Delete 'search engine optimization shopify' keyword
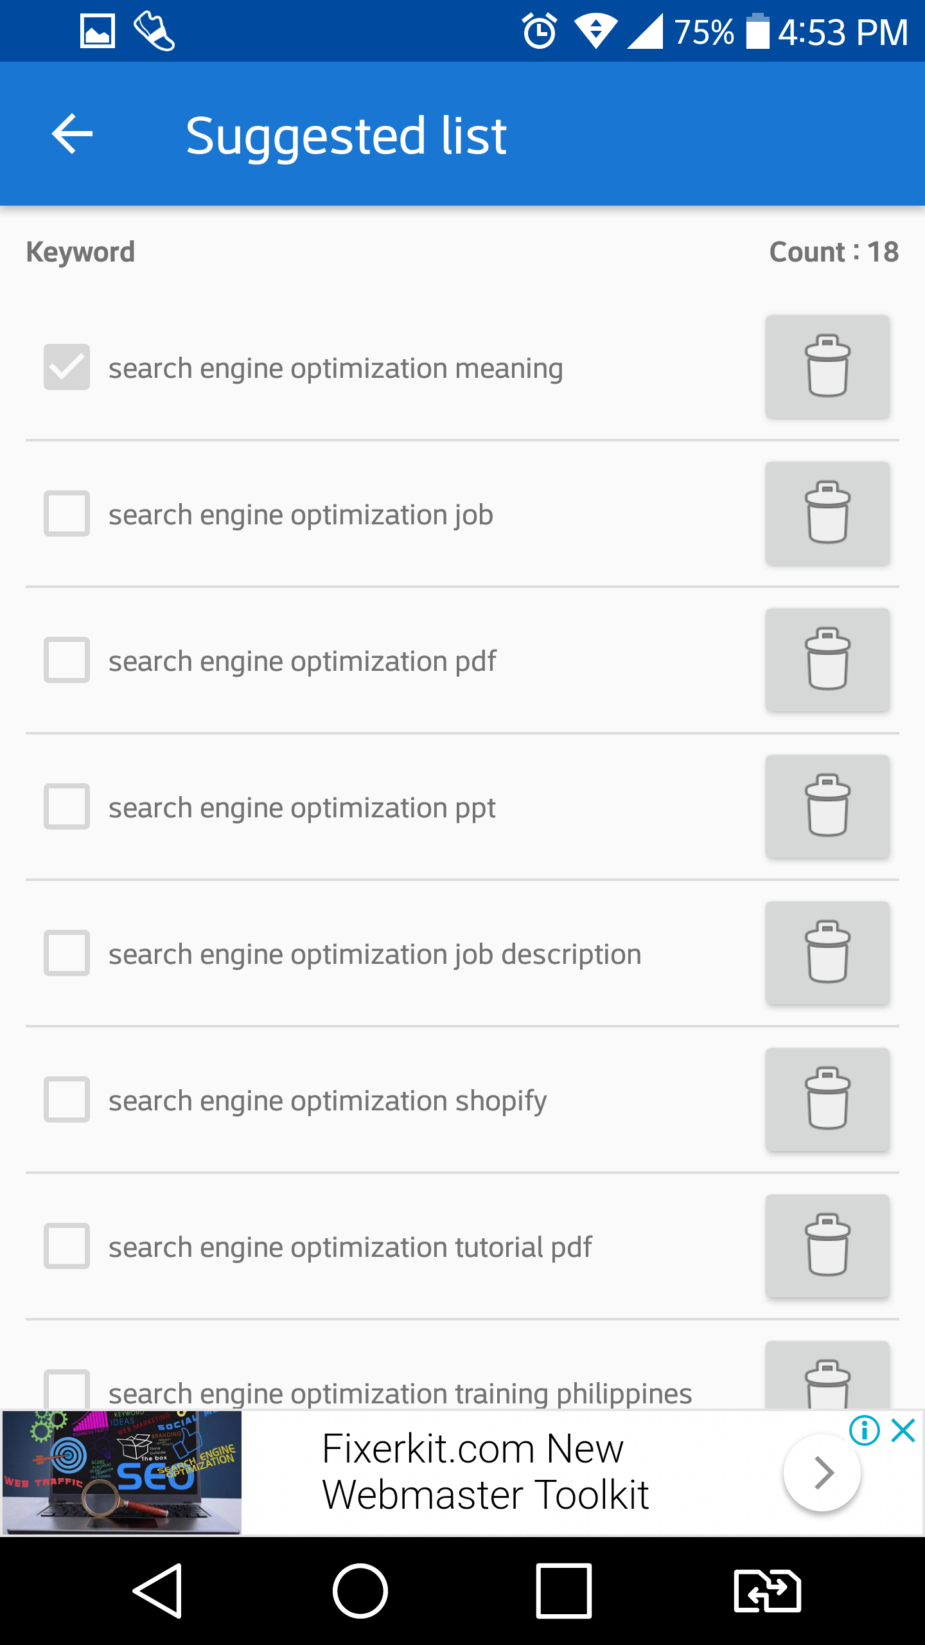Image resolution: width=925 pixels, height=1645 pixels. click(827, 1099)
